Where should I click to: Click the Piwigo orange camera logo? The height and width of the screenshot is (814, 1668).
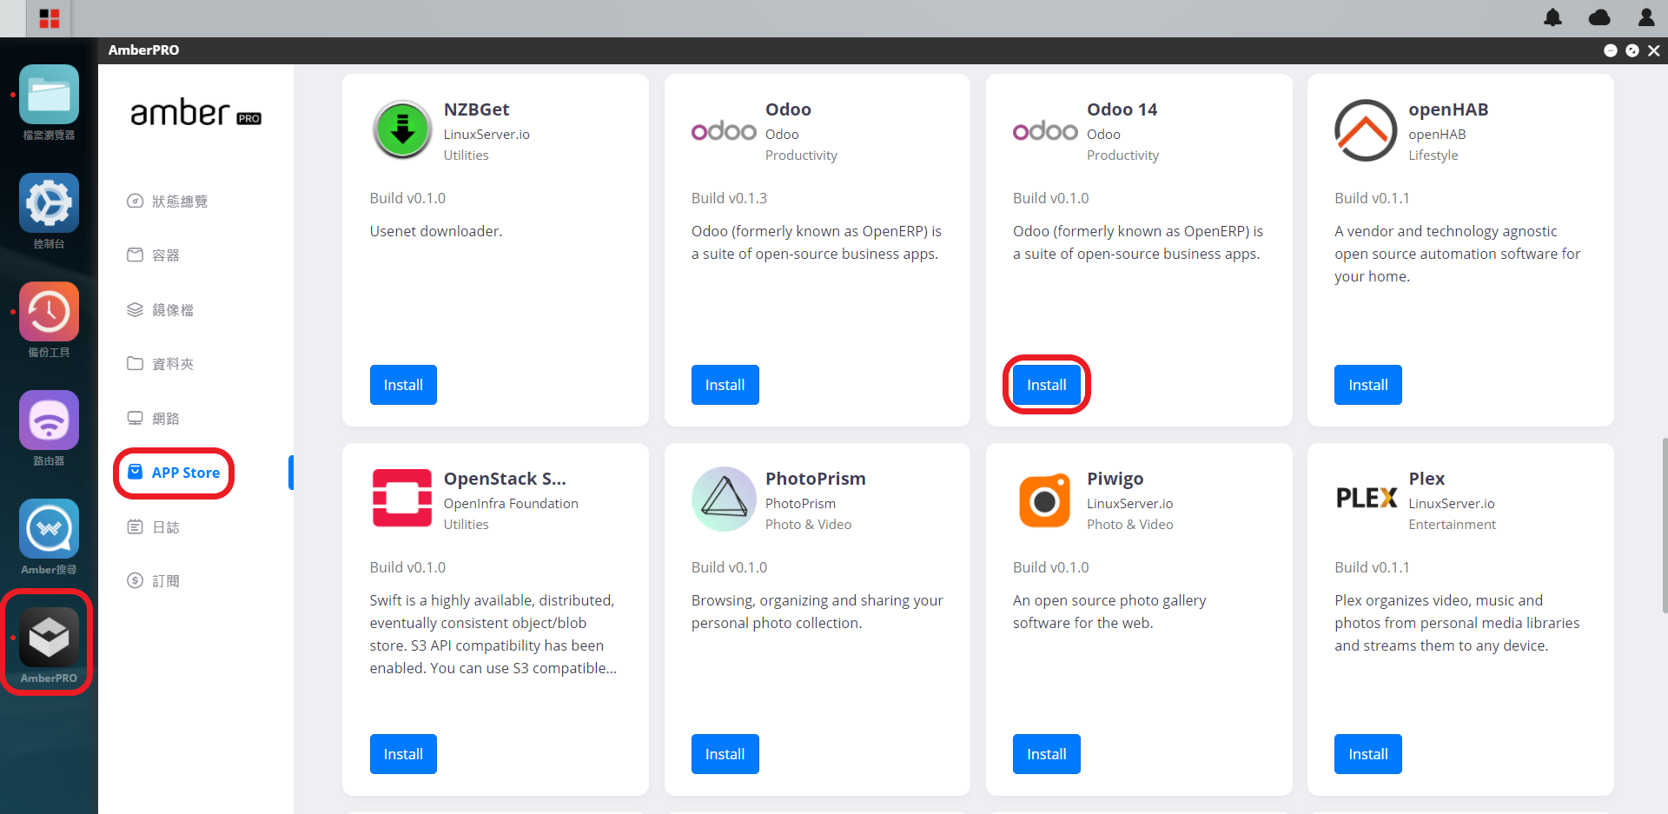[x=1044, y=500]
